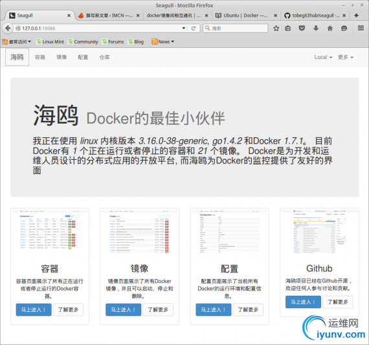Click the search magnifier icon
This screenshot has width=369, height=345.
click(x=207, y=28)
